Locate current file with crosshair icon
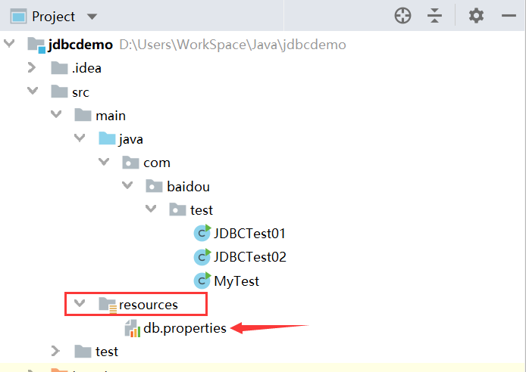The height and width of the screenshot is (372, 526). click(402, 16)
